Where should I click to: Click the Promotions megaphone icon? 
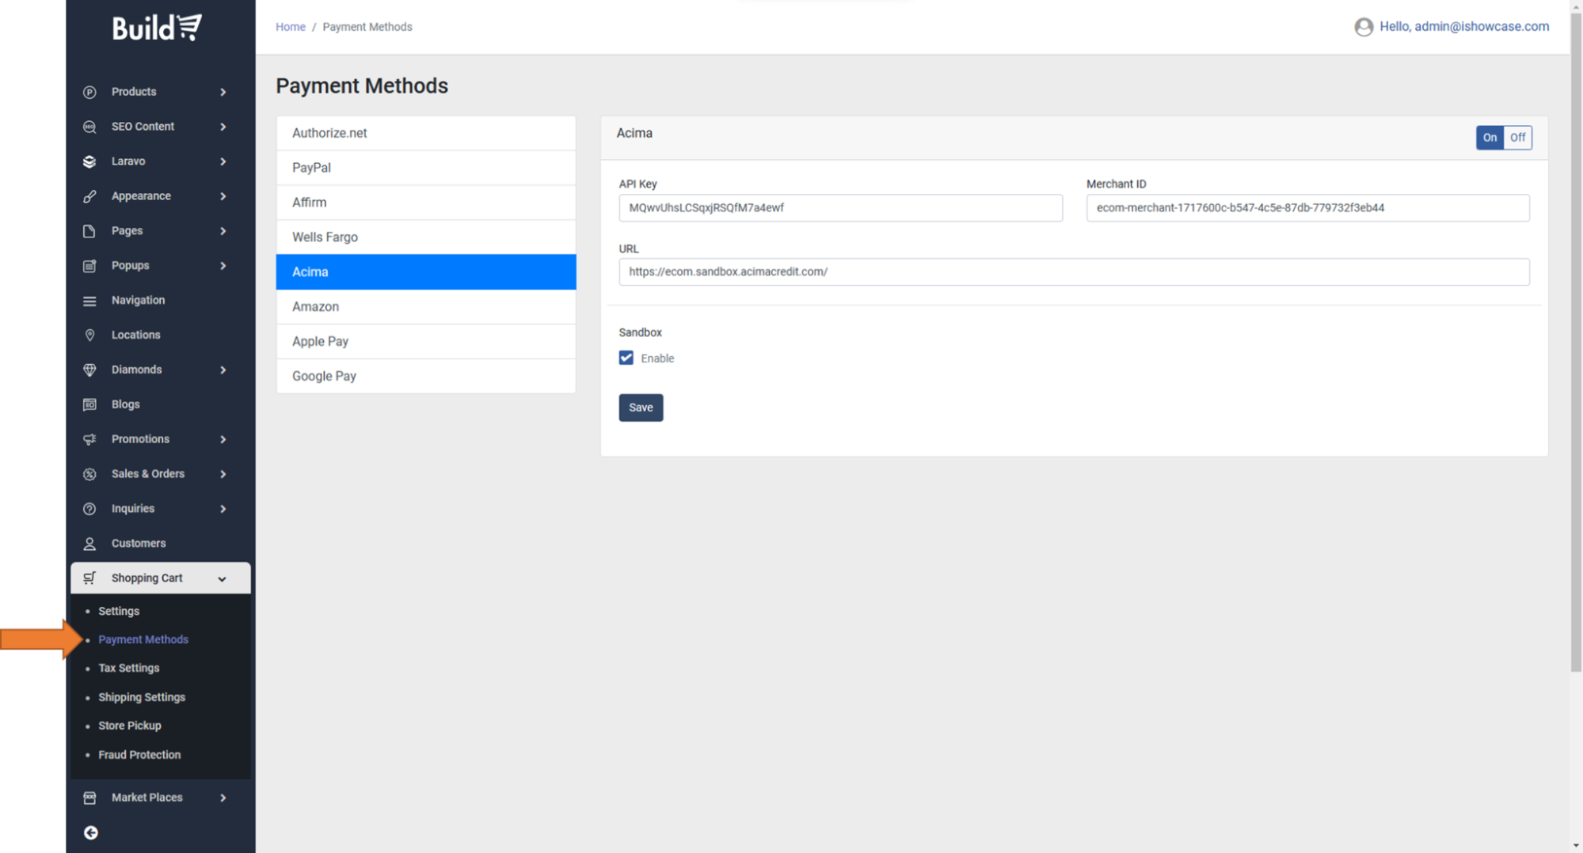click(x=89, y=439)
